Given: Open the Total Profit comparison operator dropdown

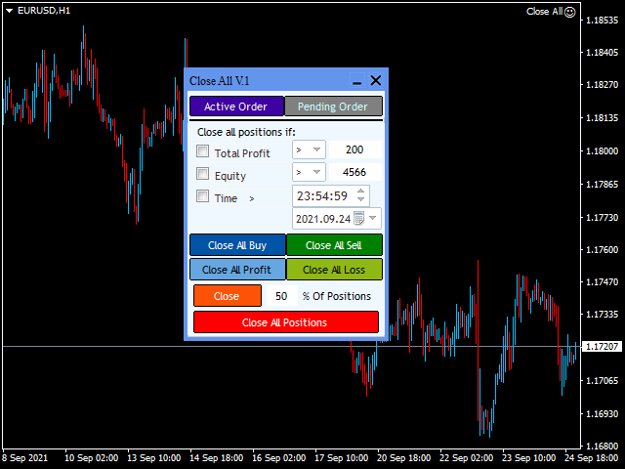Looking at the screenshot, I should pos(309,150).
